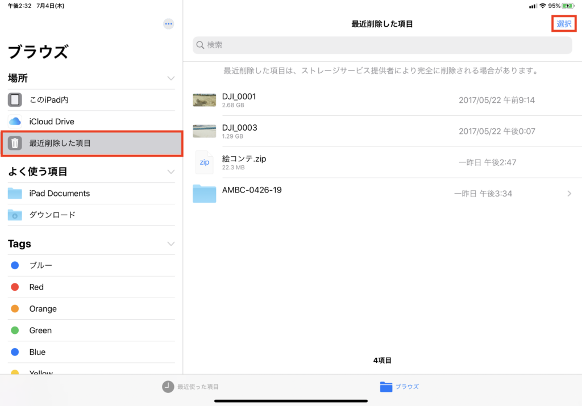
Task: Check the battery indicator in status bar
Action: click(x=568, y=6)
